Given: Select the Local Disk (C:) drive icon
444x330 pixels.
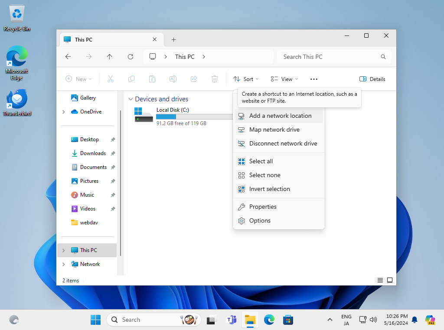Looking at the screenshot, I should pos(144,114).
